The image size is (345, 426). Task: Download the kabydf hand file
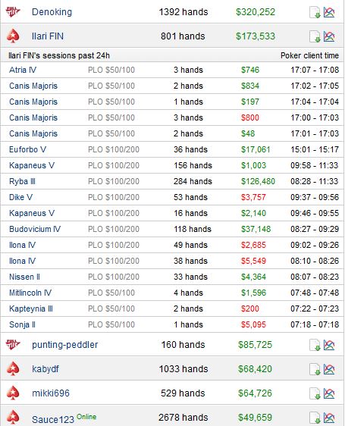[x=315, y=369]
